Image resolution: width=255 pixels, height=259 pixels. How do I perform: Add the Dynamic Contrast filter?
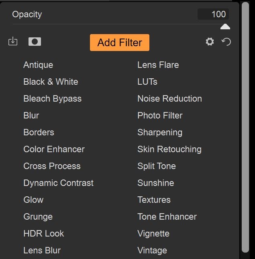59,183
